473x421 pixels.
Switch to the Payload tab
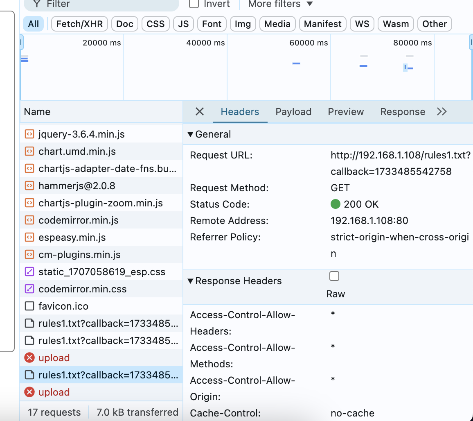pos(293,112)
